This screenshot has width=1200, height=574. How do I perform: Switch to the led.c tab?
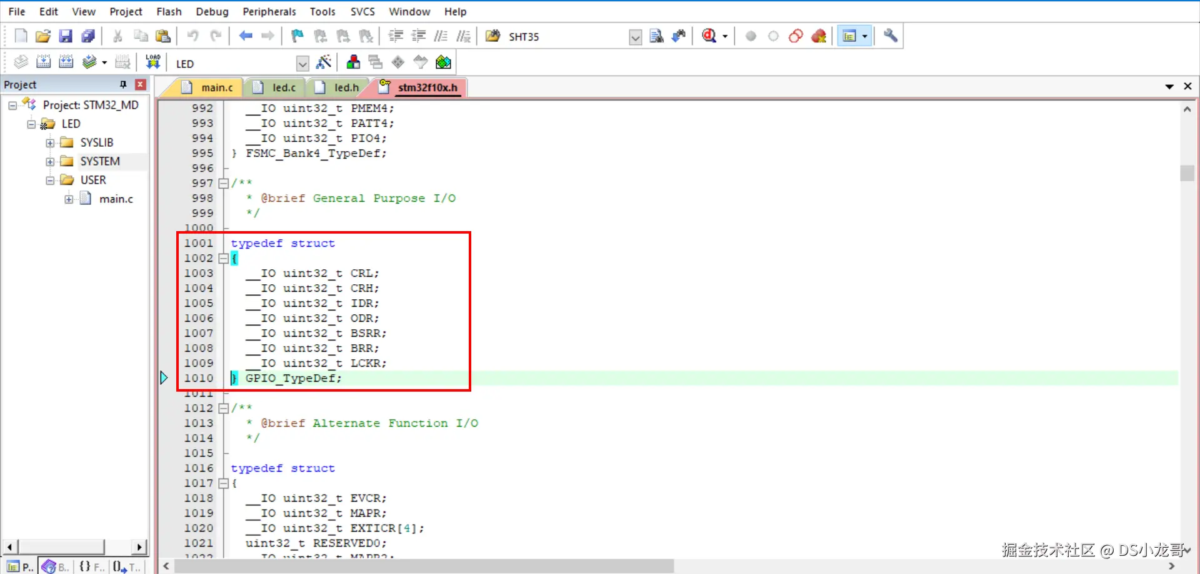(x=275, y=87)
